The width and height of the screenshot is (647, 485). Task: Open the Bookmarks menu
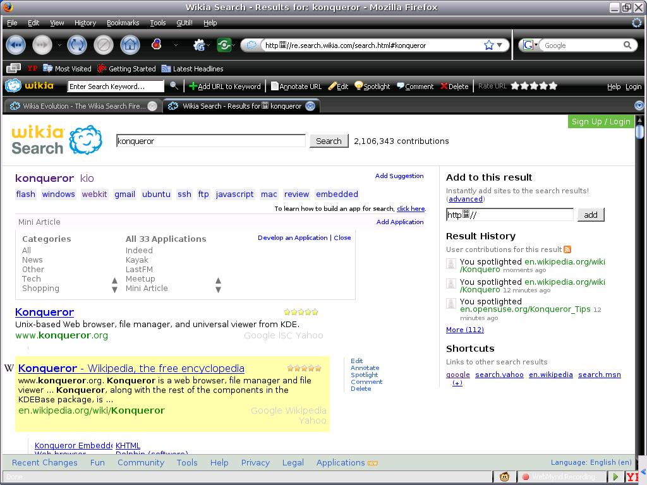(x=123, y=23)
